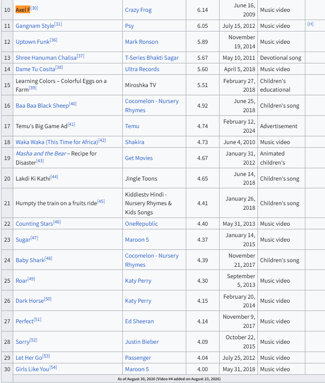Open the Passenger uploader link
The image size is (325, 383).
point(138,358)
